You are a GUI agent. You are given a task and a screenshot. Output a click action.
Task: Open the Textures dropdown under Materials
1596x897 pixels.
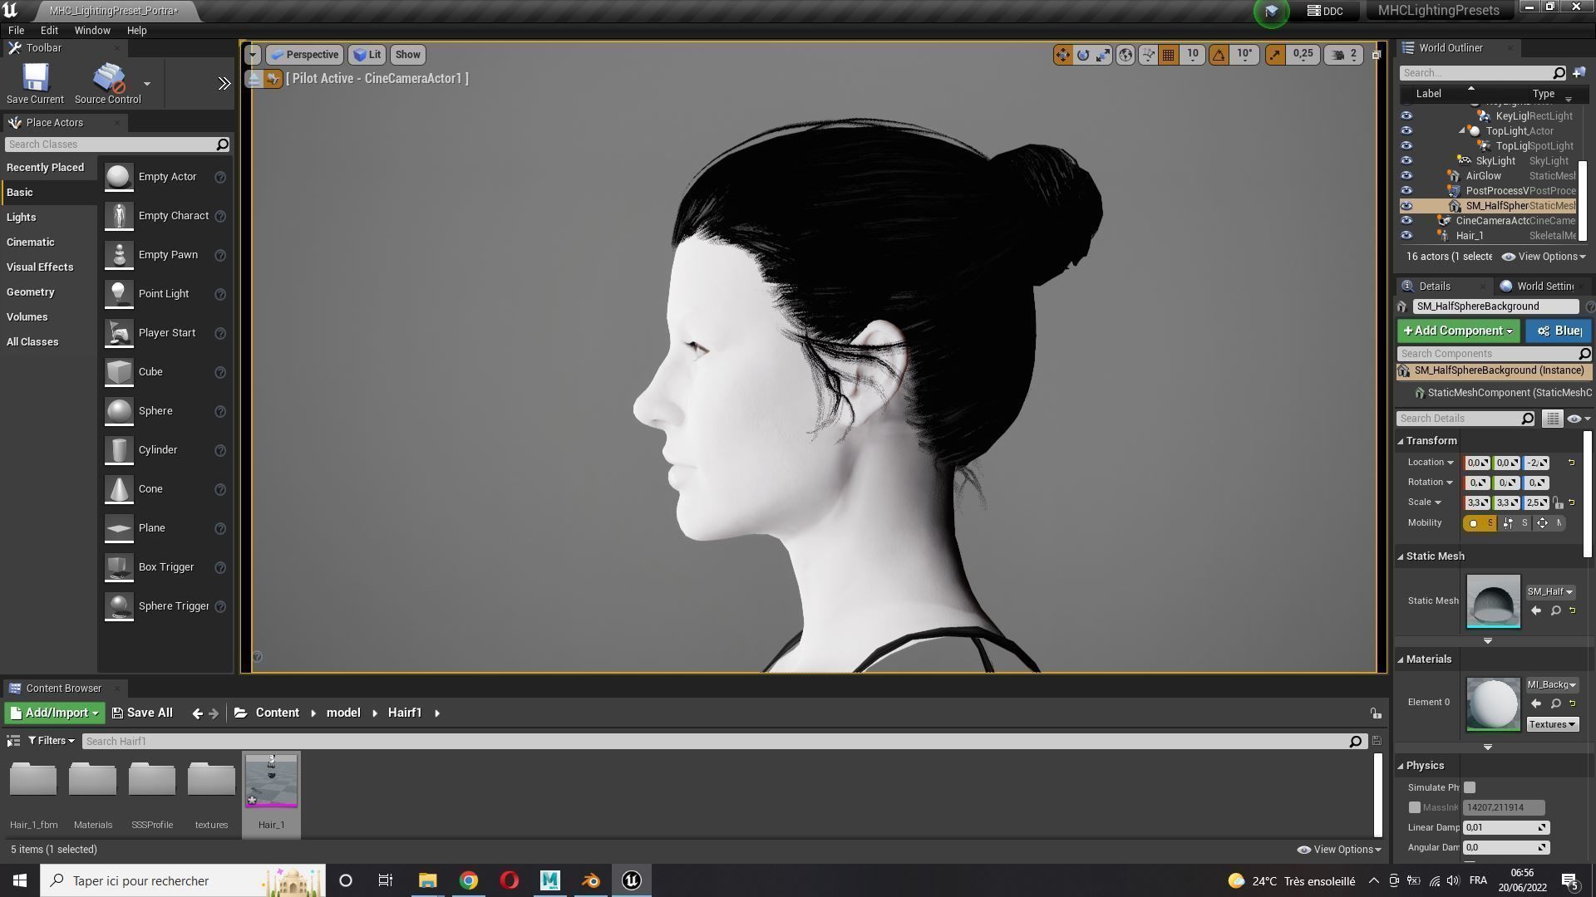point(1552,725)
